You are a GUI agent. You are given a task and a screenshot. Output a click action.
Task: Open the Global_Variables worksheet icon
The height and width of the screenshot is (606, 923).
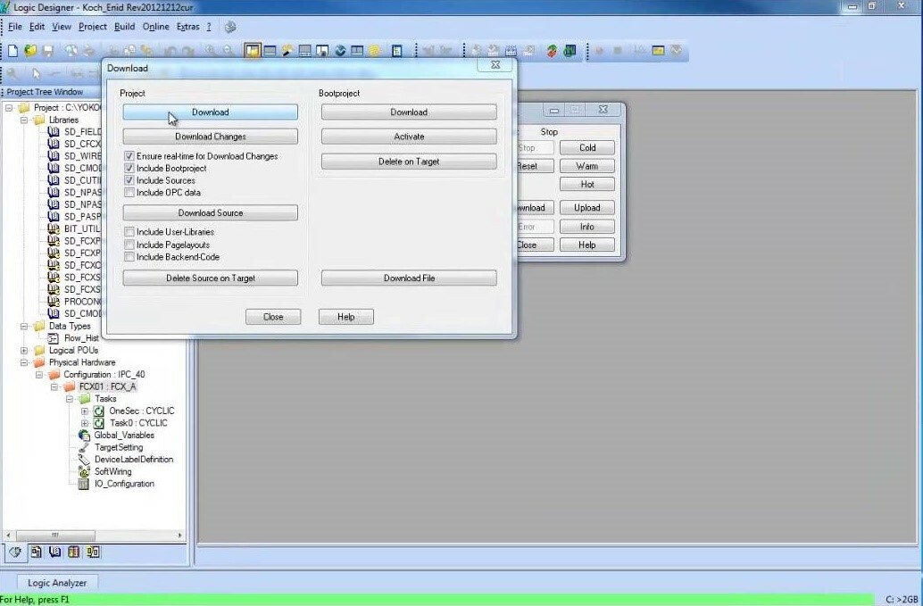click(x=85, y=436)
